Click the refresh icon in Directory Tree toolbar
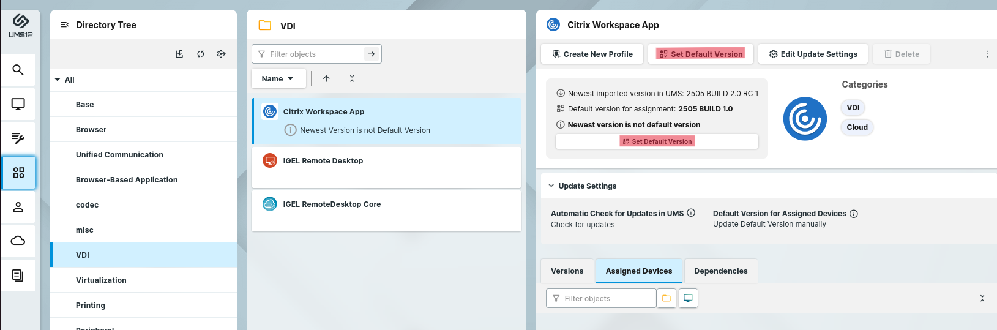997x330 pixels. 200,54
